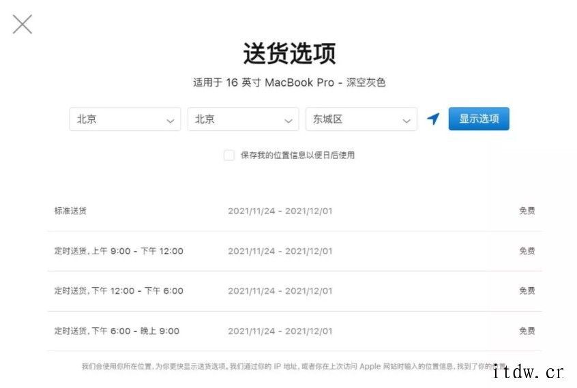Select 定时送货 下午 6:00 - 晚上 9:00
The height and width of the screenshot is (388, 577).
[x=295, y=331]
